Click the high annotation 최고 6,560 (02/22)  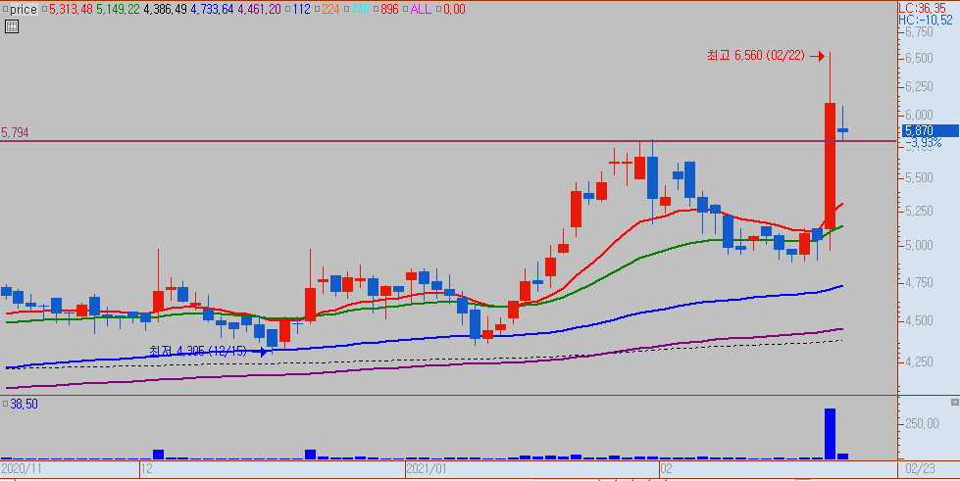click(x=756, y=56)
